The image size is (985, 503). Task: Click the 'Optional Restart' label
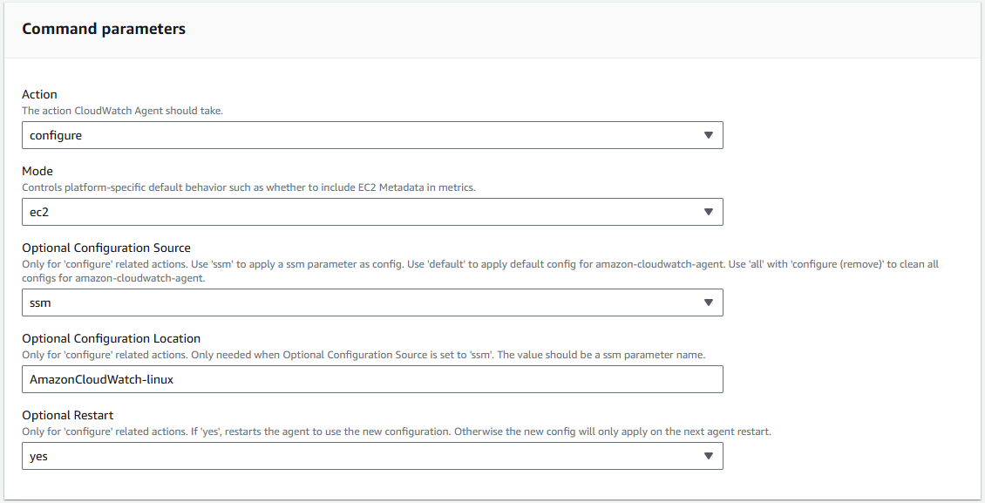click(x=68, y=415)
